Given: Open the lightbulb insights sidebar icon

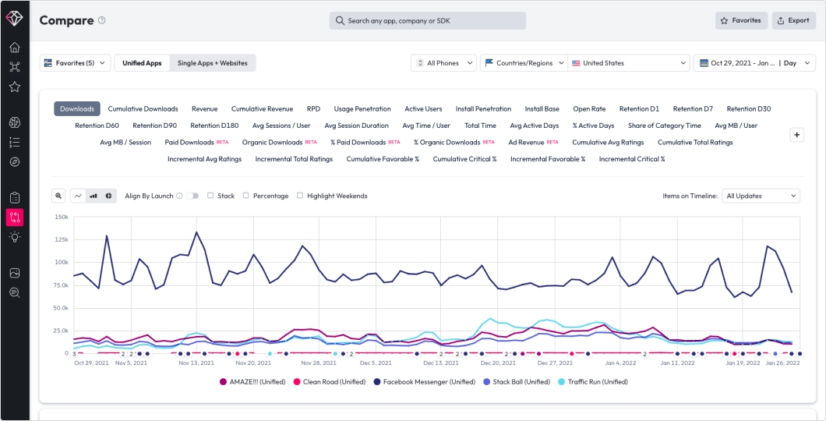Looking at the screenshot, I should coord(15,237).
